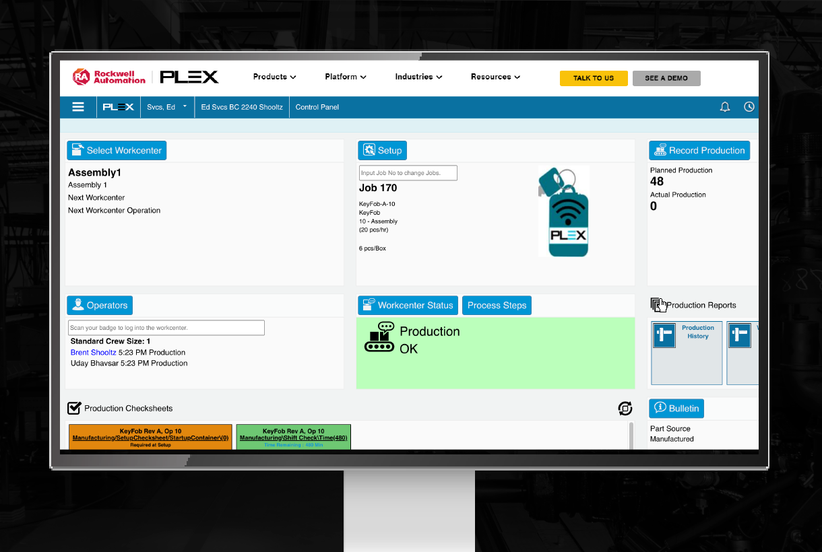Screen dimensions: 822x552
Task: Click the 6 pcs/Box text
Action: tap(373, 248)
